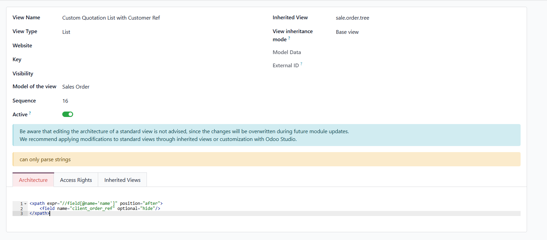Click the help icon beside View inheritance mode
Image resolution: width=547 pixels, height=240 pixels.
(289, 38)
